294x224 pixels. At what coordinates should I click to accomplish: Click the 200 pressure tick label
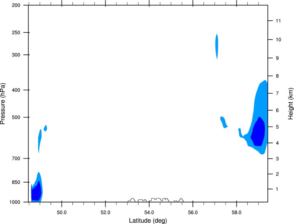pyautogui.click(x=16, y=5)
